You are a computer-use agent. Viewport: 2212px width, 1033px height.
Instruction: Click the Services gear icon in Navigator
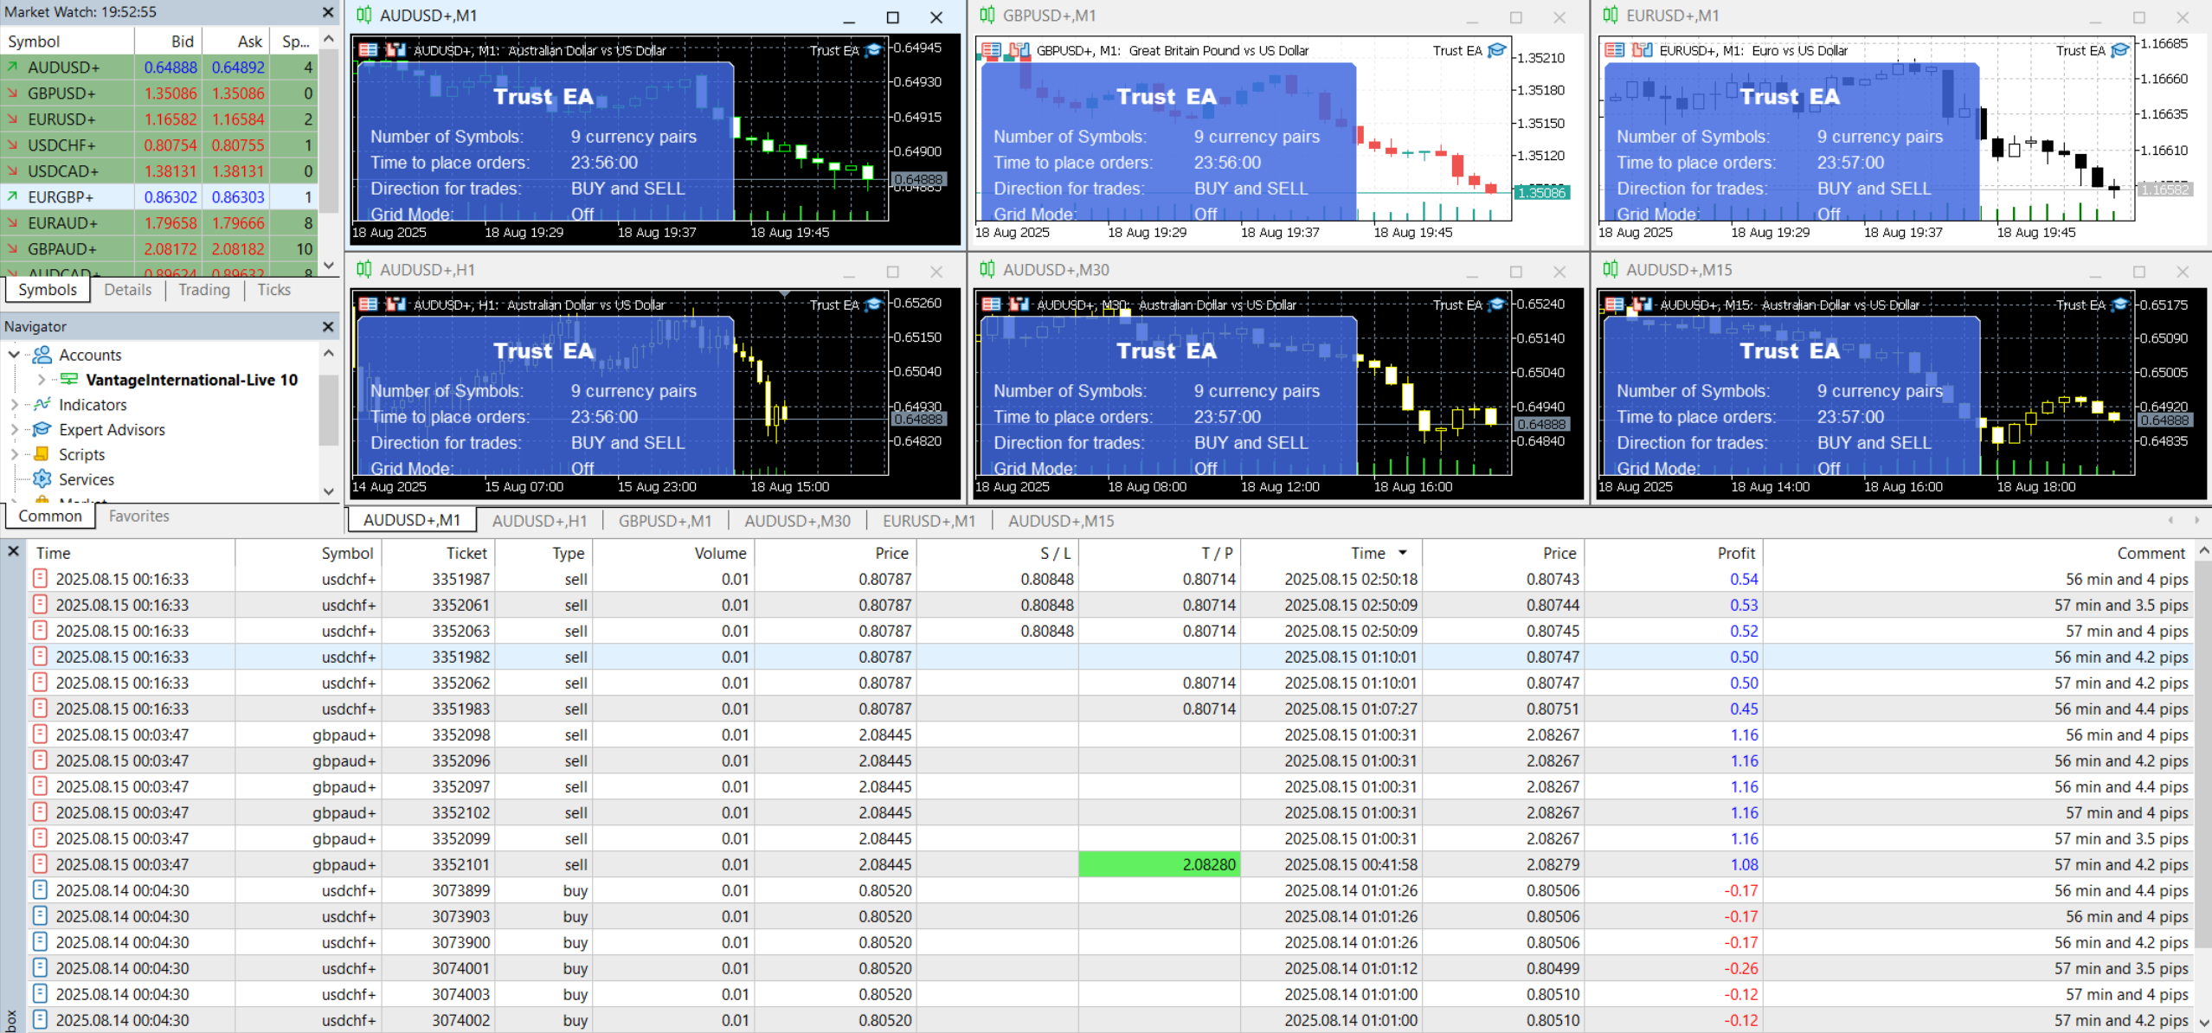point(42,479)
